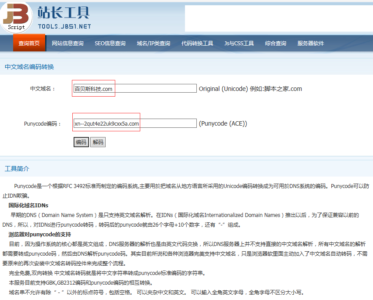373x300 pixels.
Task: Open the 查询首页 navigation tab
Action: click(x=29, y=43)
